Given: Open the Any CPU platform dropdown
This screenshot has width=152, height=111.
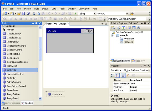Looking at the screenshot, I should [127, 14].
